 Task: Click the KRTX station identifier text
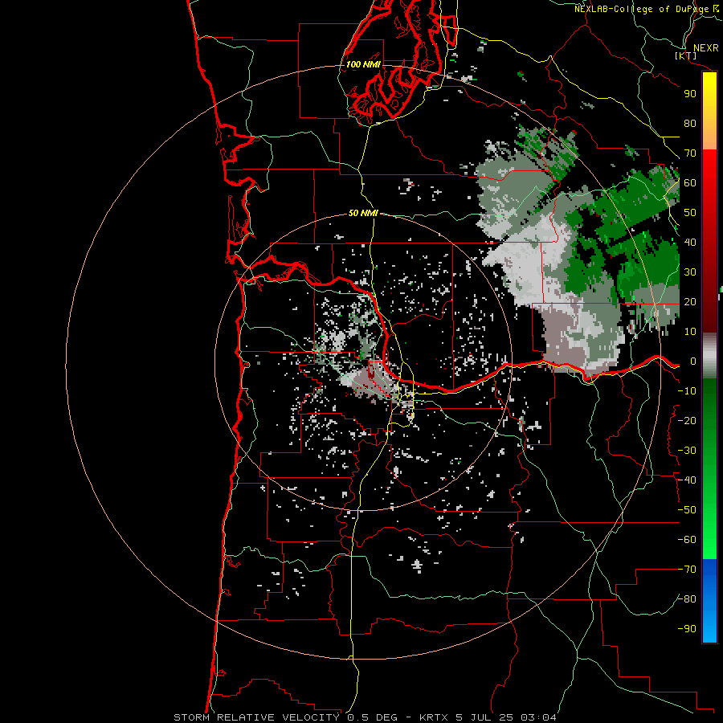[435, 717]
